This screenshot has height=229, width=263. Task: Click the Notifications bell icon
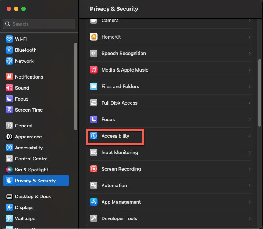[x=9, y=77]
